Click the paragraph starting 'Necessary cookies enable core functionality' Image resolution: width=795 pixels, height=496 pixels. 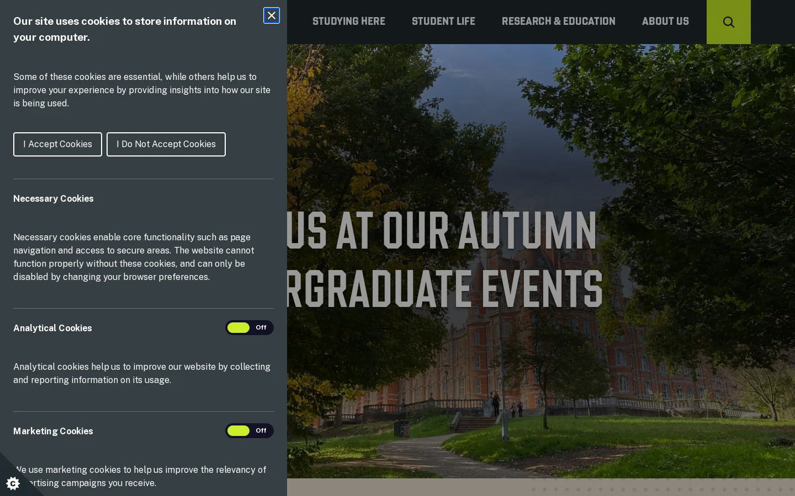(134, 257)
